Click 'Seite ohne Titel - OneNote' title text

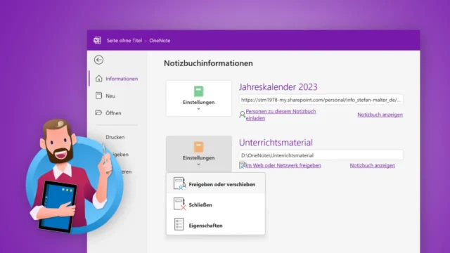139,41
